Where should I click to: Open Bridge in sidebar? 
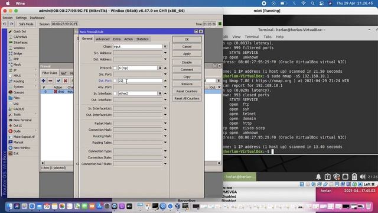[18, 54]
